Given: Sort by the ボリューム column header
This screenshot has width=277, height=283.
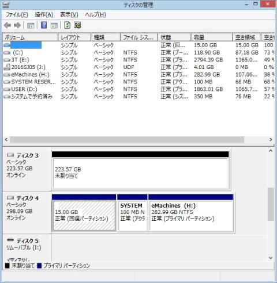Looking at the screenshot, I should coord(30,37).
